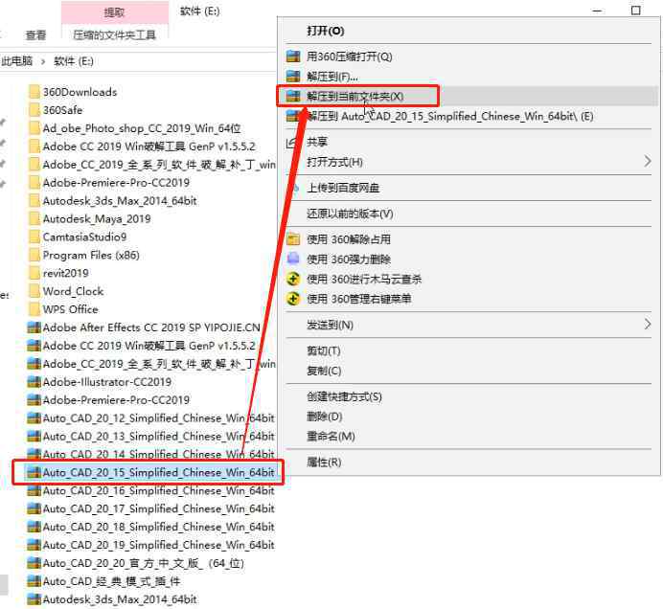Click archive icon beside 解压到(F)...
This screenshot has width=663, height=609.
(x=293, y=76)
